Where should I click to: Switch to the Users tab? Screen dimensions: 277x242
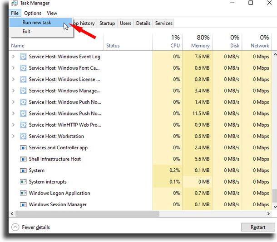pos(125,23)
